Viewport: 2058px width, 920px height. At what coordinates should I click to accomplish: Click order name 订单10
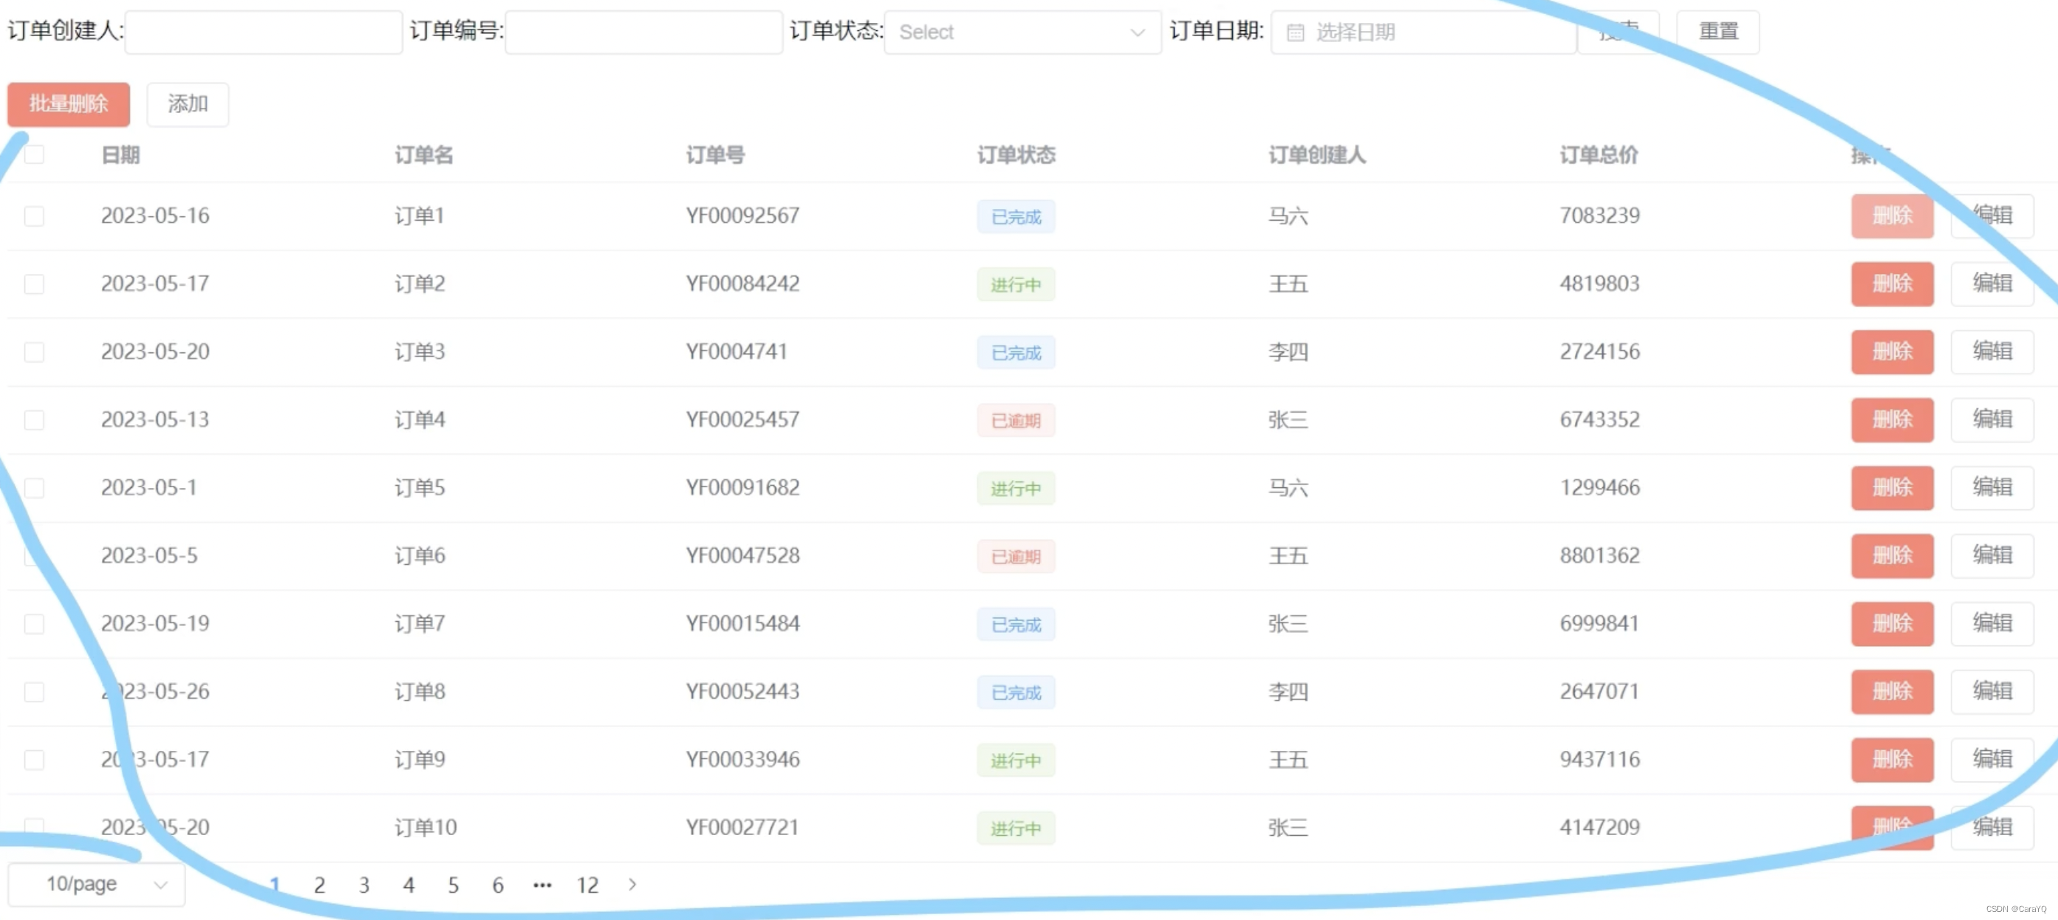tap(425, 826)
